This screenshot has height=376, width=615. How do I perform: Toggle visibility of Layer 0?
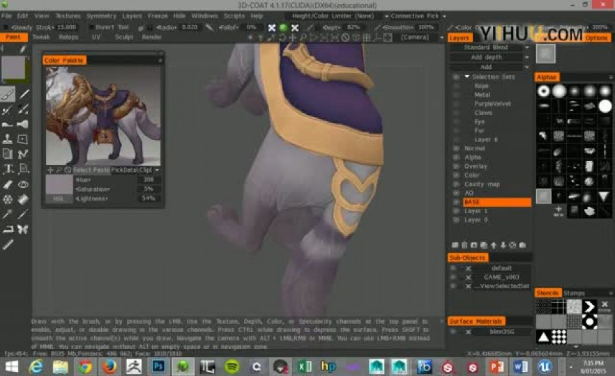(x=456, y=220)
